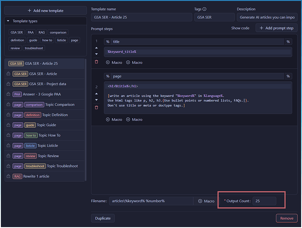Open the Rewrite 1 article template
302x228 pixels.
pos(36,176)
